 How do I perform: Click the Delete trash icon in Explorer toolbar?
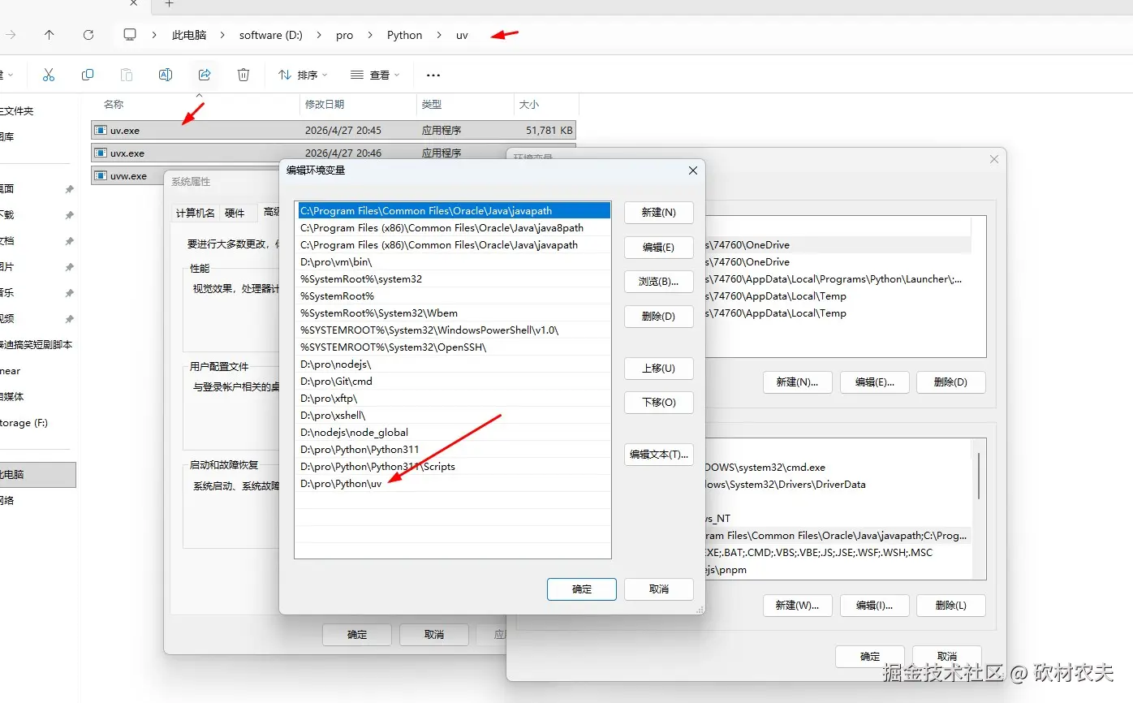click(243, 75)
